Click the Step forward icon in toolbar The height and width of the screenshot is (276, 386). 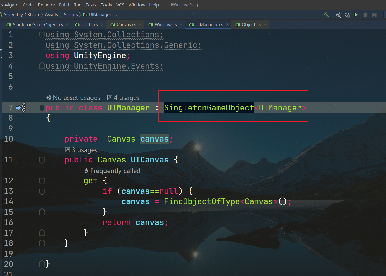[x=374, y=15]
